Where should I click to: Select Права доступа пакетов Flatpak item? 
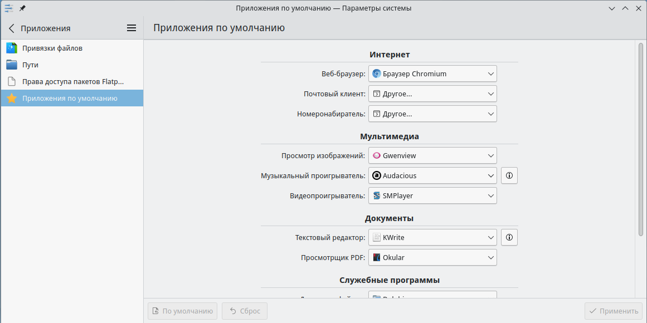(72, 82)
